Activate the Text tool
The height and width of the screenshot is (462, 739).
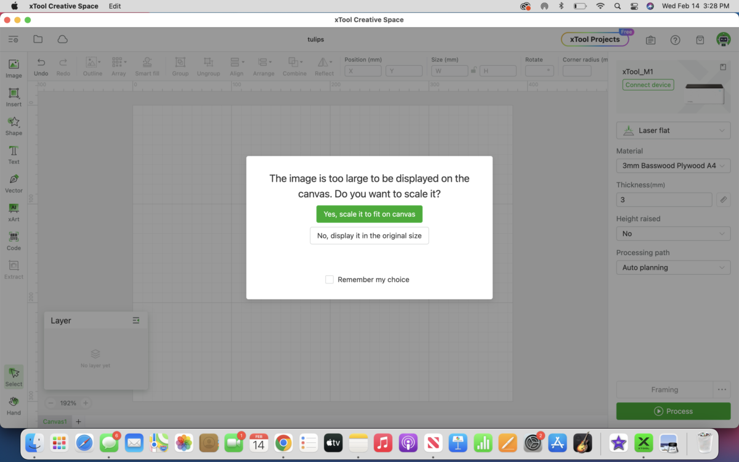point(14,155)
